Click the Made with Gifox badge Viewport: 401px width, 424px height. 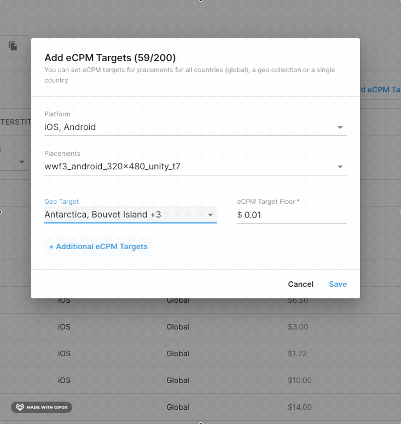(42, 407)
